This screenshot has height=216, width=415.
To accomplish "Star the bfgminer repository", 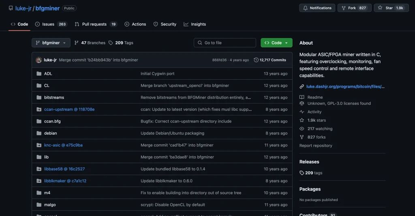I will click(x=391, y=8).
